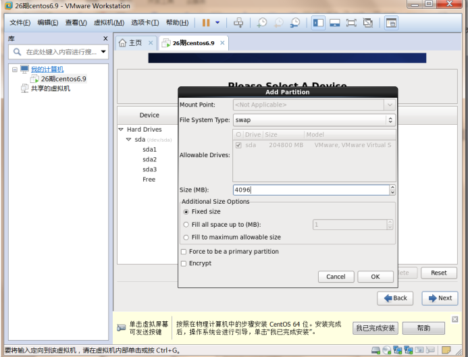Close the 26期centos6.9 tab
This screenshot has height=357, width=468.
pyautogui.click(x=222, y=43)
